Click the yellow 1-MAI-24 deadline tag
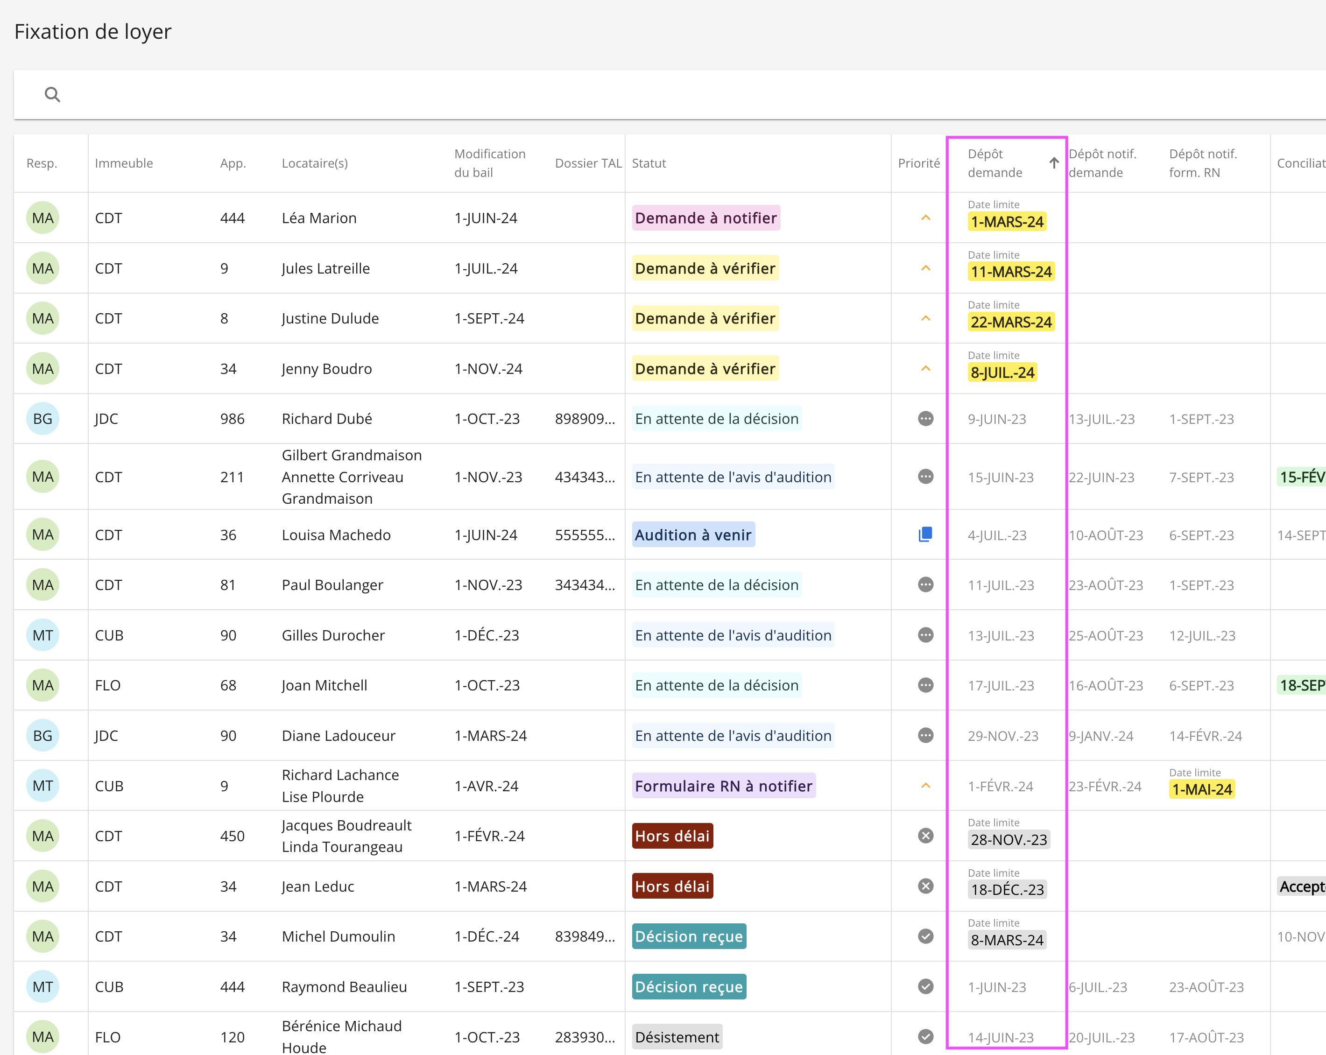Image resolution: width=1326 pixels, height=1055 pixels. coord(1201,789)
